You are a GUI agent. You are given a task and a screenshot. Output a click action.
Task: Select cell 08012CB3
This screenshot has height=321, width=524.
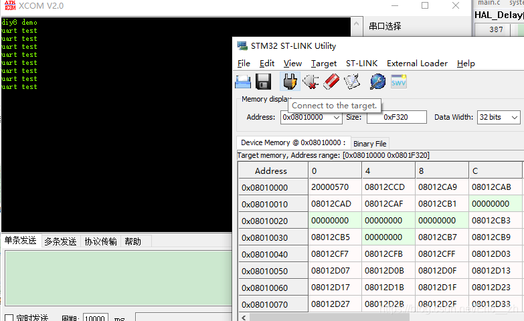[x=496, y=221]
